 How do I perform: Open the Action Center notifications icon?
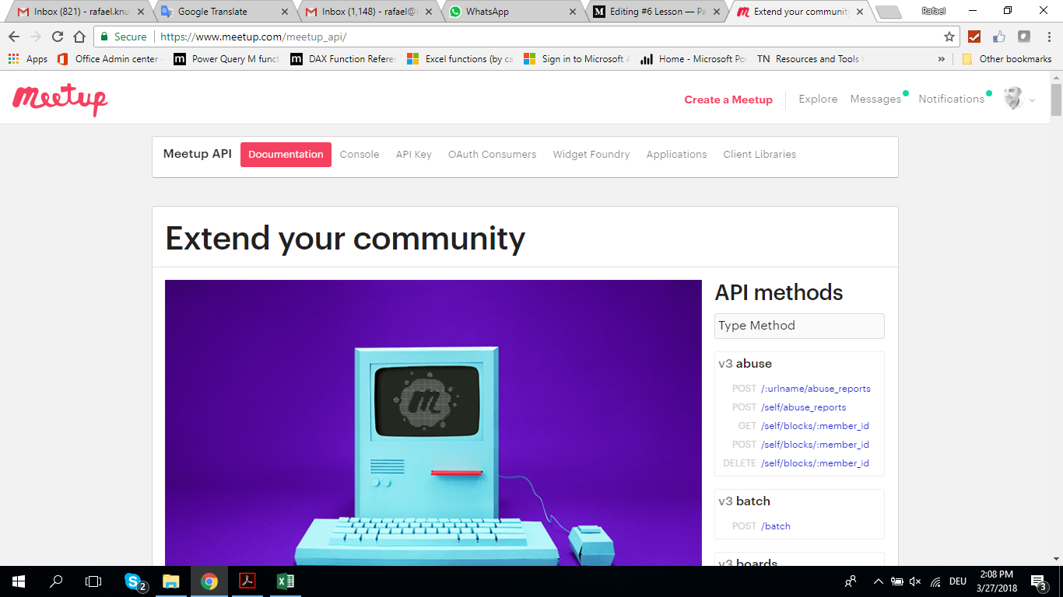click(x=1039, y=581)
